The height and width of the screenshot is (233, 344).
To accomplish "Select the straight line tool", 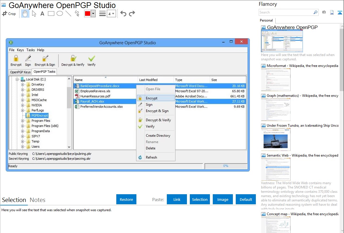I will click(68, 14).
